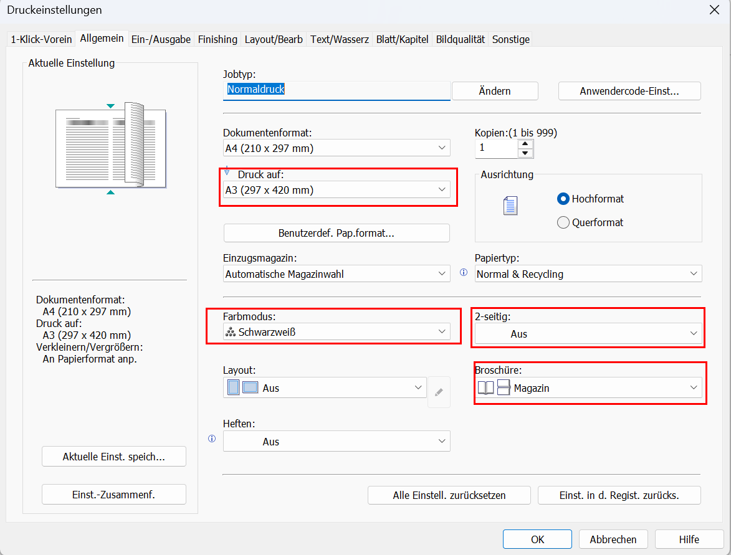Open the Farbmodus dropdown
This screenshot has height=555, width=731.
[337, 332]
